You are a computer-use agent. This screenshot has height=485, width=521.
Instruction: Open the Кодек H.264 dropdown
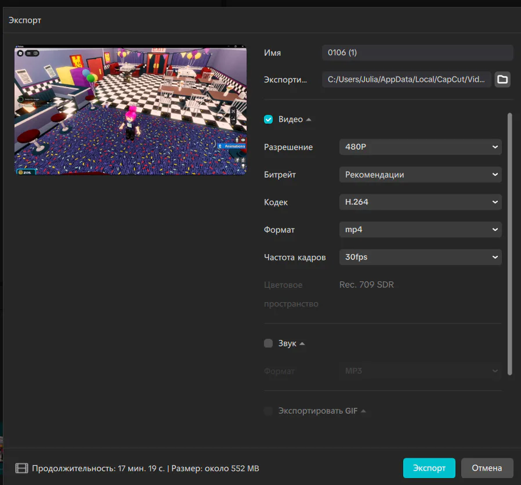[x=420, y=202]
